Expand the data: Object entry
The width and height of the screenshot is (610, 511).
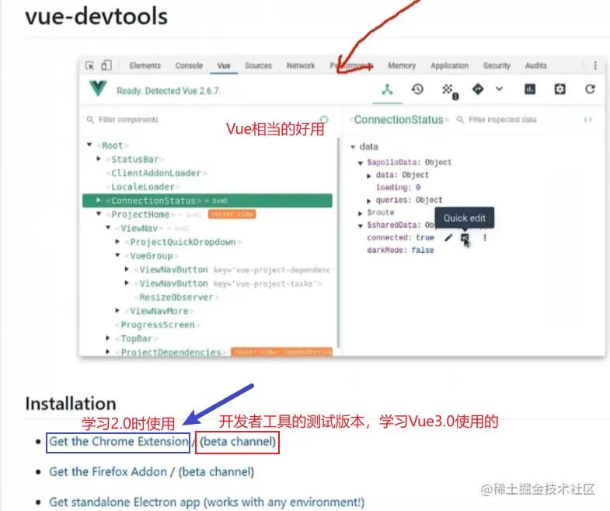[369, 176]
